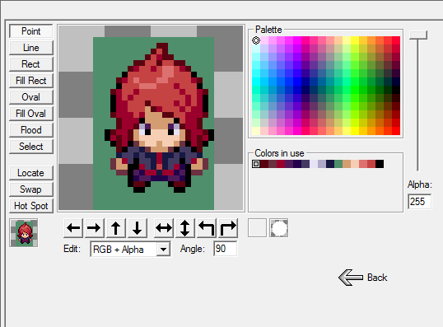Screen dimensions: 443x327
Task: Shift image down with down arrow icon
Action: click(138, 228)
